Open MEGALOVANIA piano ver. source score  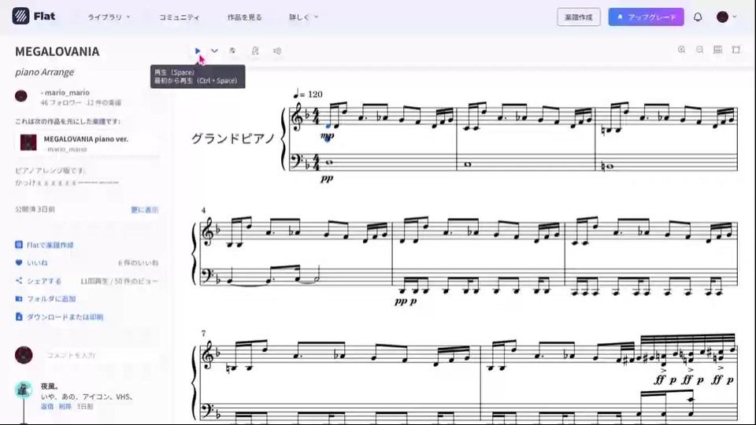click(86, 139)
